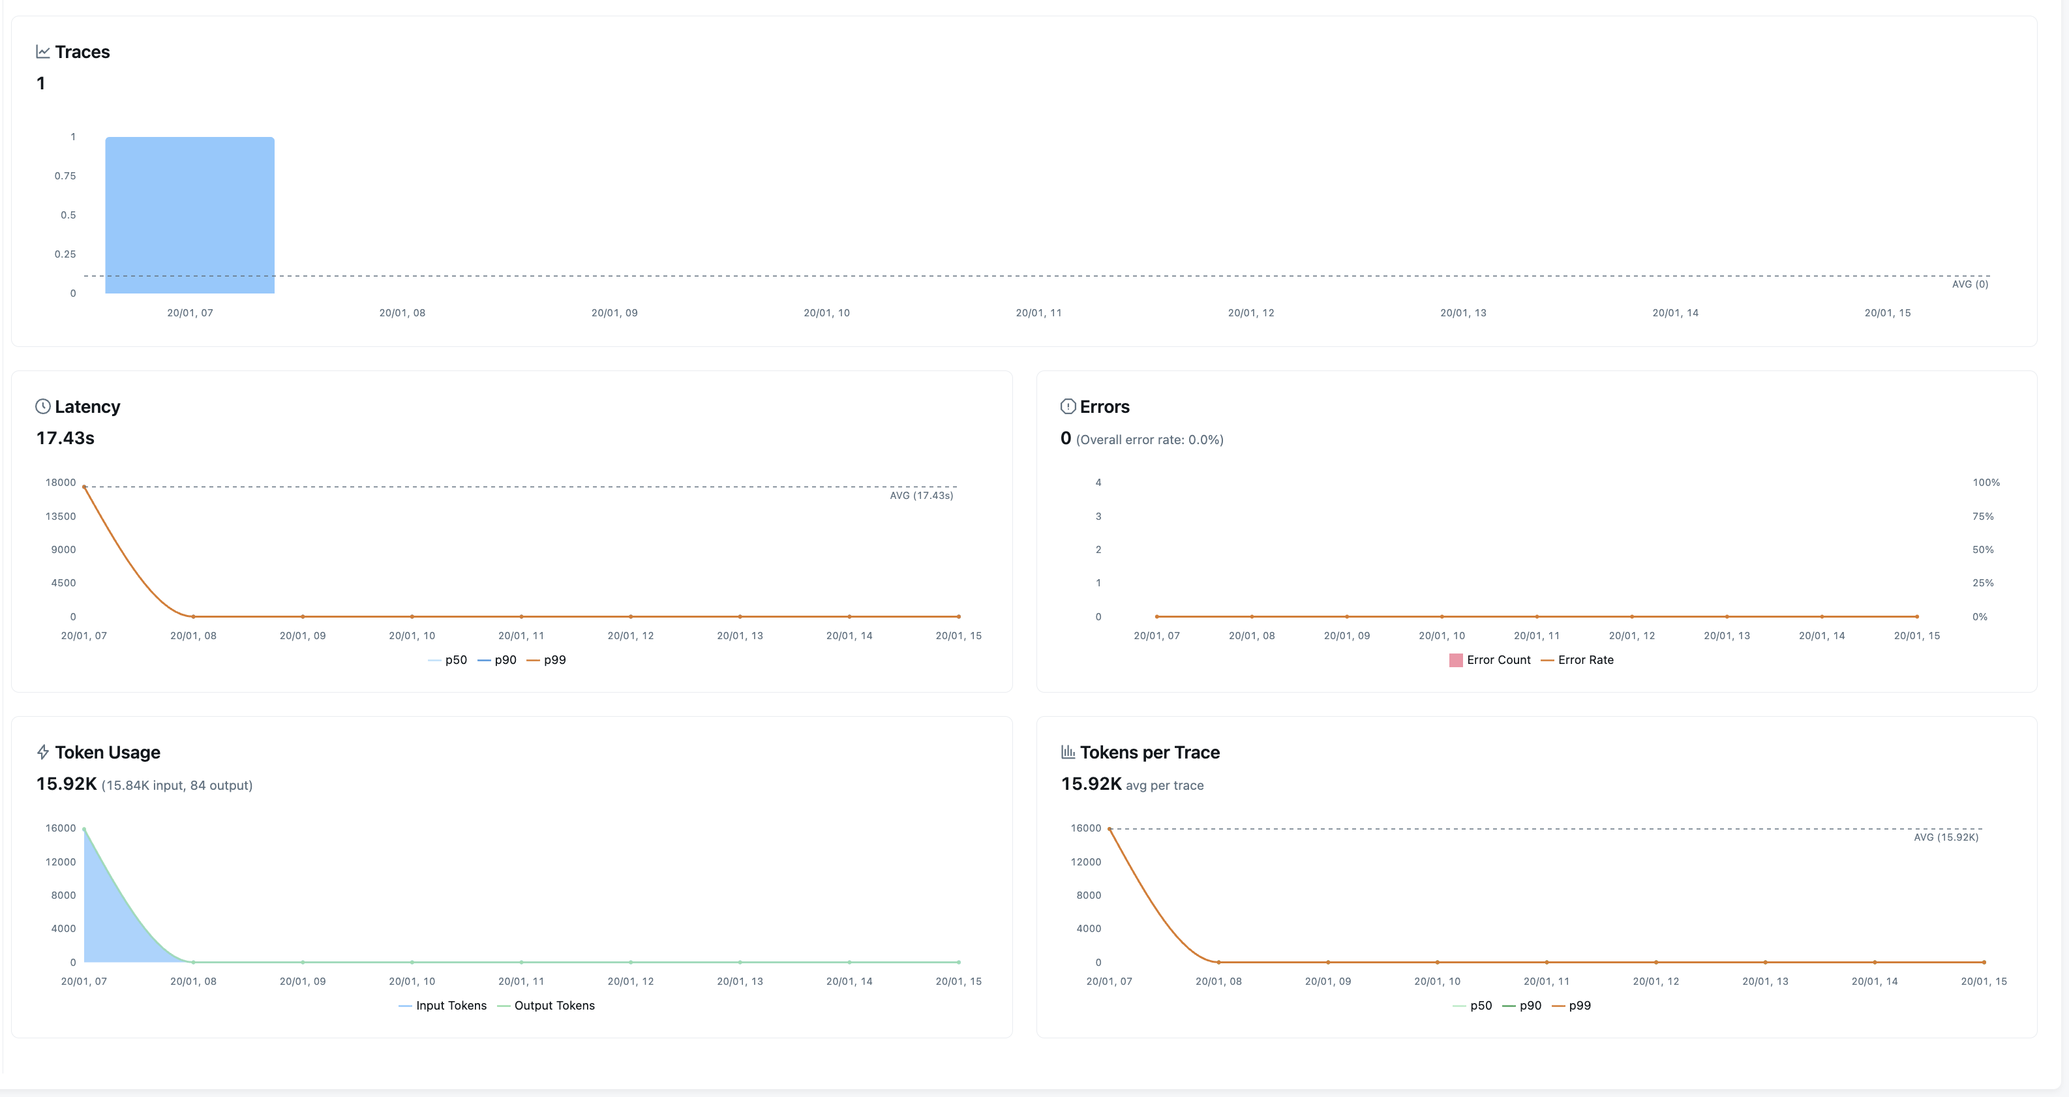Select the bar chart icon beside Tokens per Trace
2069x1097 pixels.
(1068, 752)
